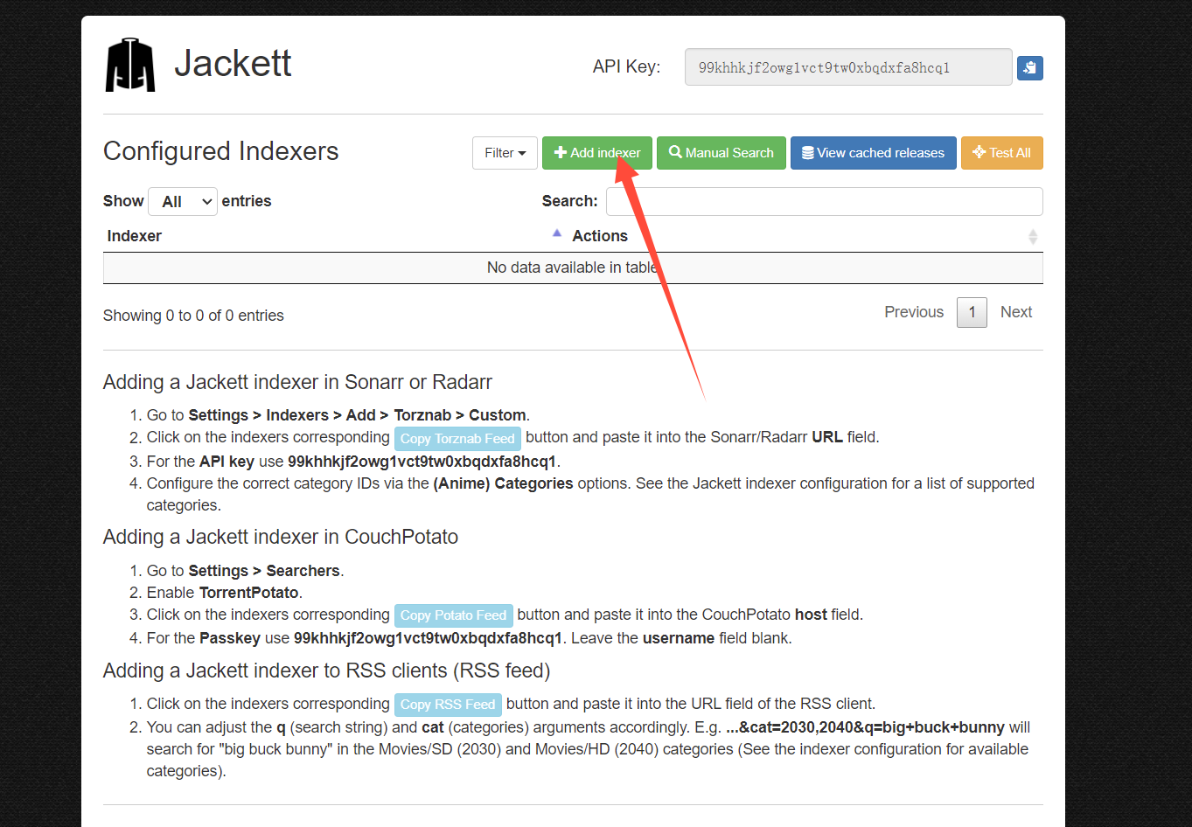Click the caret arrow in Filter button
This screenshot has width=1192, height=827.
point(522,154)
